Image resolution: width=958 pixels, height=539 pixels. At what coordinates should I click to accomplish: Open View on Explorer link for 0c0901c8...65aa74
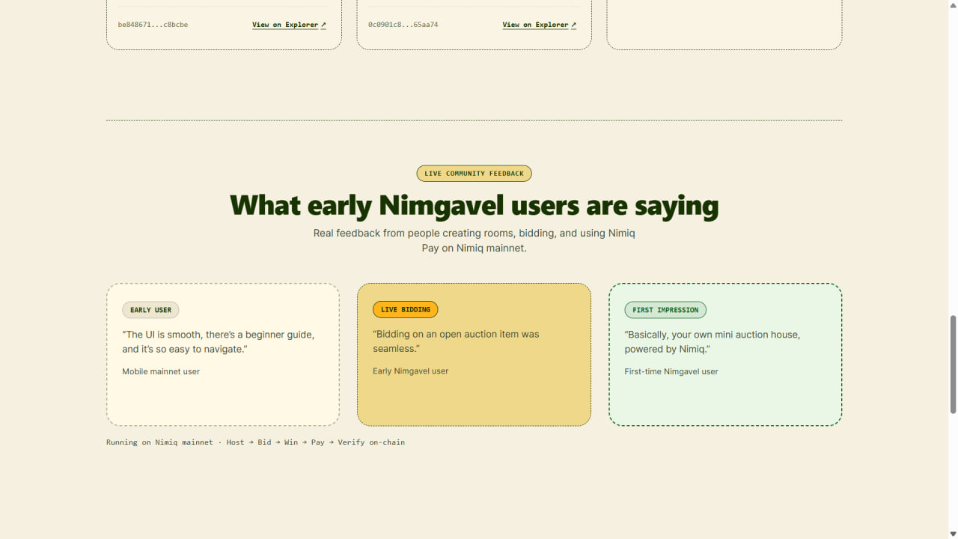click(x=539, y=25)
